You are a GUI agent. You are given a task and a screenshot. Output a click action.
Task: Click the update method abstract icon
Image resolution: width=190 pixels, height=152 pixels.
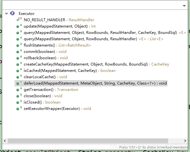click(x=19, y=26)
